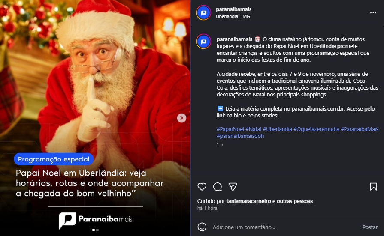The height and width of the screenshot is (236, 384).
Task: Open paranaibamais avatar beside caption
Action: coord(203,42)
